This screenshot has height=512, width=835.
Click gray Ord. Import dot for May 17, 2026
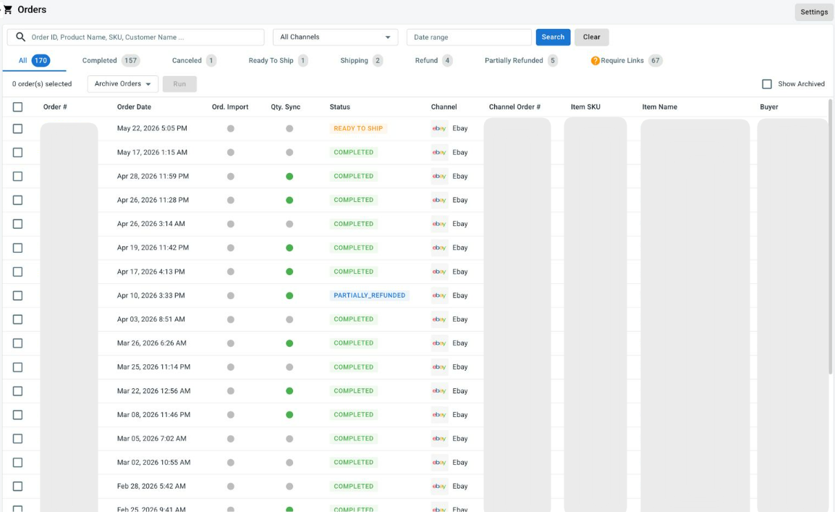click(231, 152)
